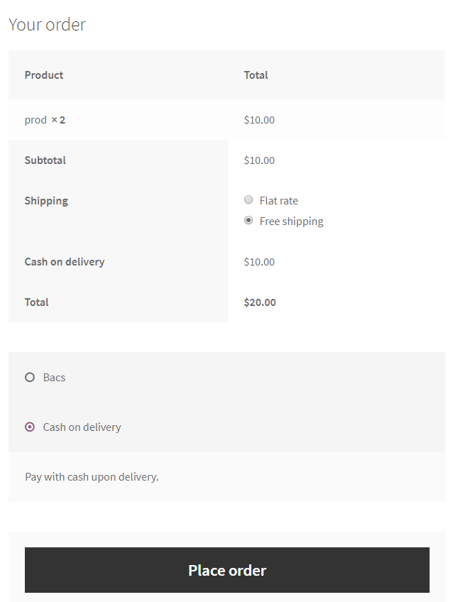Click the bold Total row label
453x602 pixels.
coord(37,302)
